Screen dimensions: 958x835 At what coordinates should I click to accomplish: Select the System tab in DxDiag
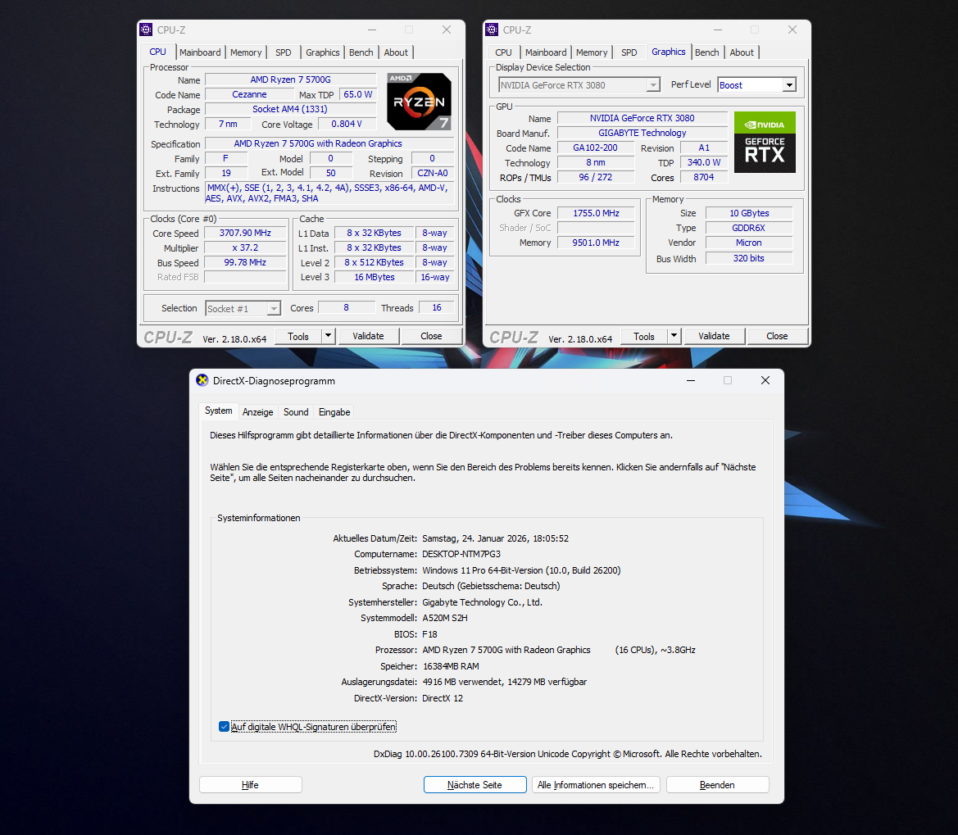pos(218,411)
